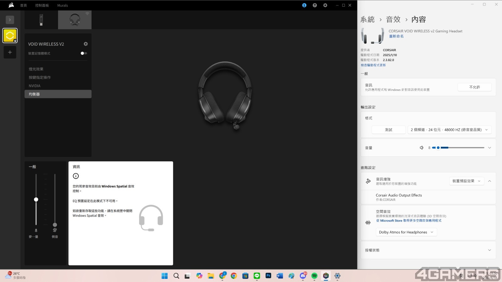Click the sidetone icon under the 側音 slider
Screen dimensions: 502x282
coord(55,230)
